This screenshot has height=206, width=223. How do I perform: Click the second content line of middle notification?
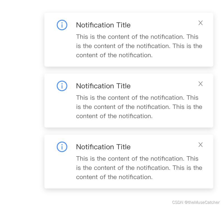[x=139, y=107]
